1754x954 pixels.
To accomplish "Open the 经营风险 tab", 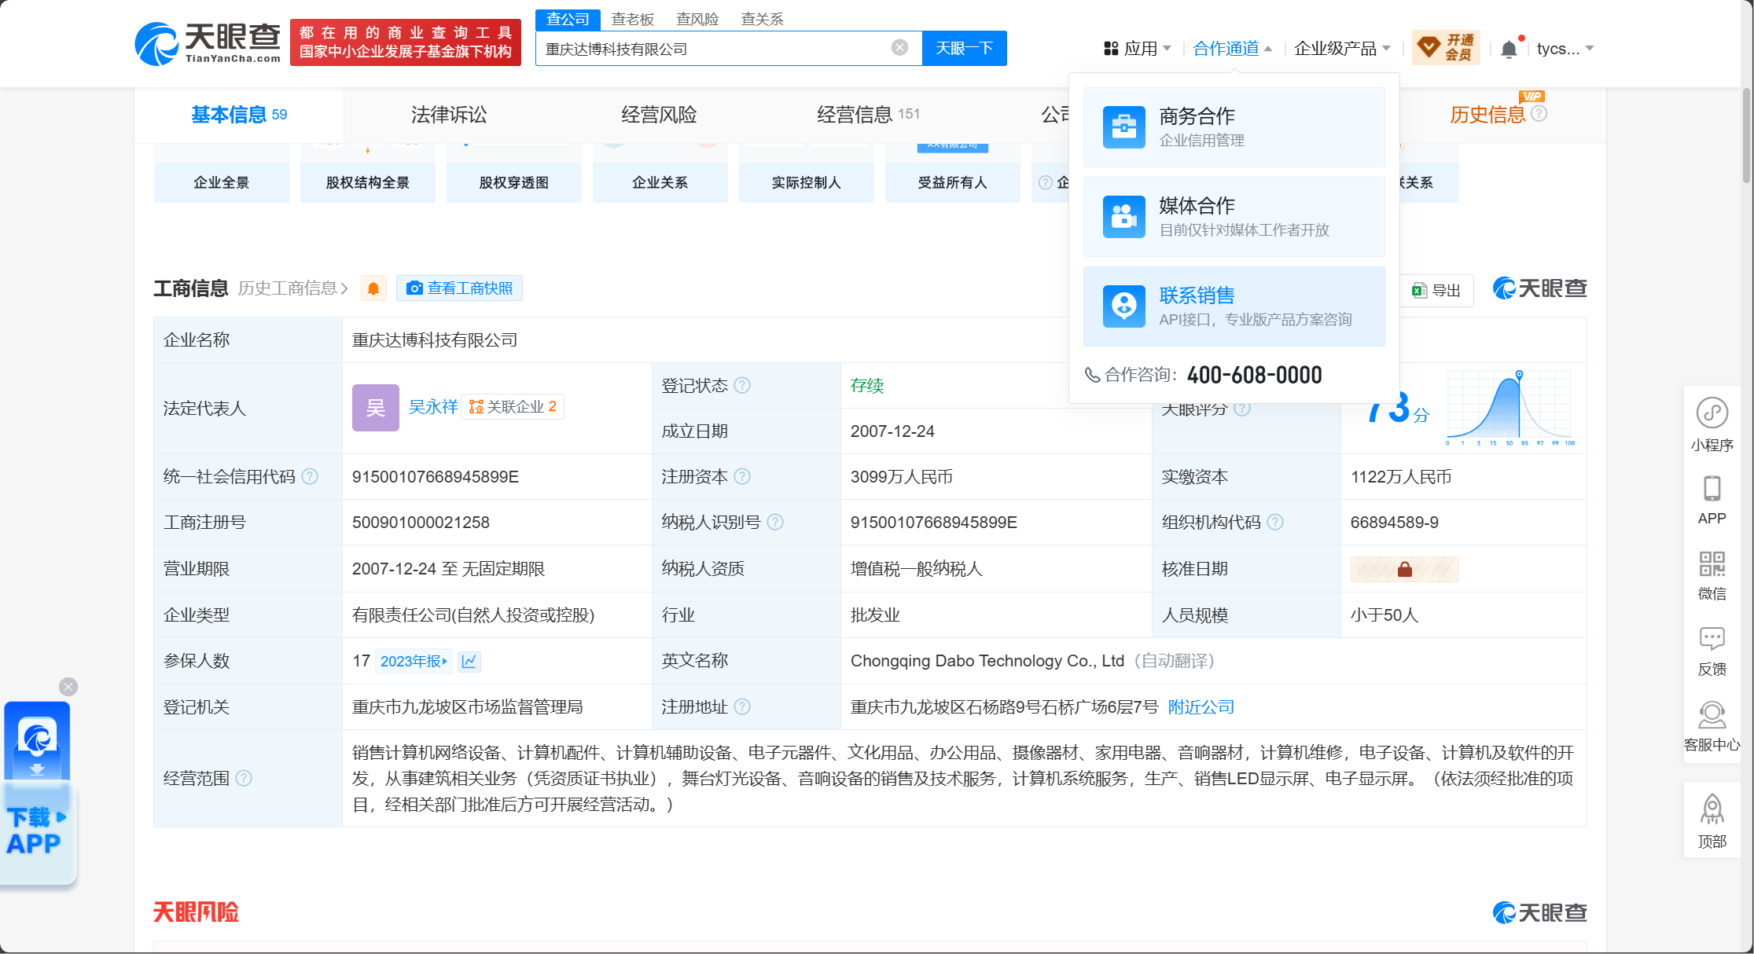I will [659, 115].
